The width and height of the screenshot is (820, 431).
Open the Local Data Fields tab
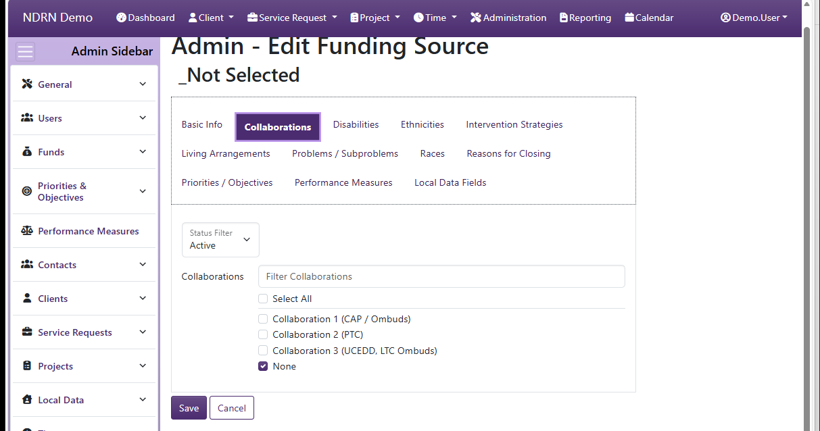450,182
